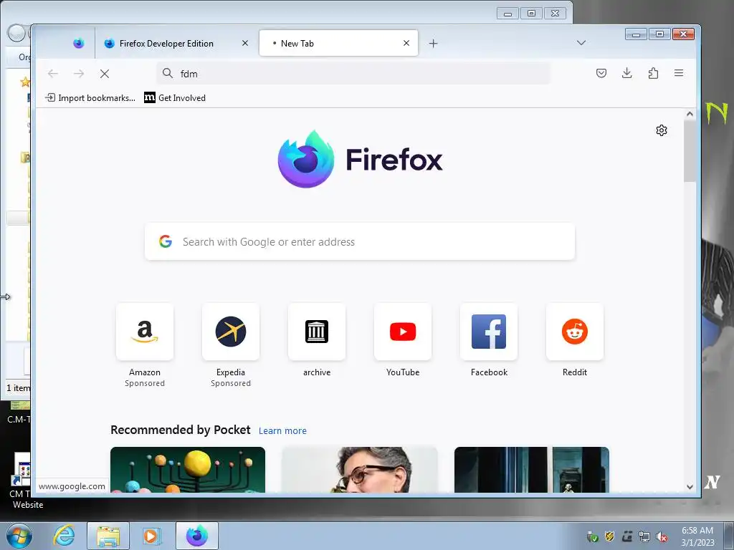Go forward using the forward arrow

pyautogui.click(x=79, y=74)
